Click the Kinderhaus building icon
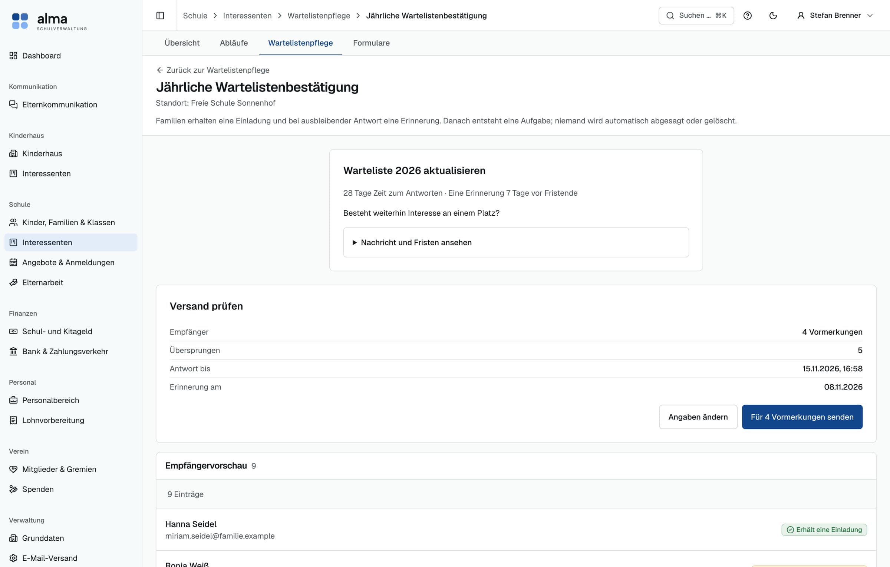Image resolution: width=890 pixels, height=567 pixels. (13, 153)
